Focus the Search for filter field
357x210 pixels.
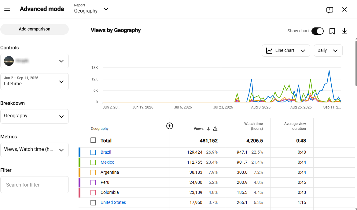tap(34, 185)
